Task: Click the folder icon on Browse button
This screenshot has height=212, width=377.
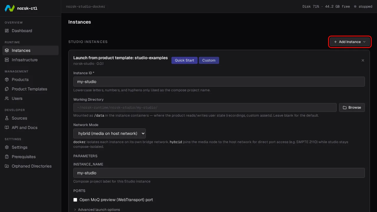Action: 345,107
